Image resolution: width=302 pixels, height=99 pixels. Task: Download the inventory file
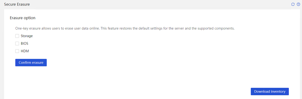pyautogui.click(x=270, y=91)
